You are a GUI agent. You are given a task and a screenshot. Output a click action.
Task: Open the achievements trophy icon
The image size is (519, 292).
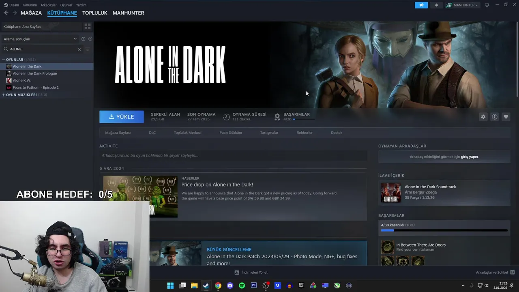[x=277, y=117]
